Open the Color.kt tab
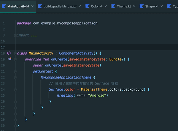Viewport: 178px width, 131px height. coord(96,6)
